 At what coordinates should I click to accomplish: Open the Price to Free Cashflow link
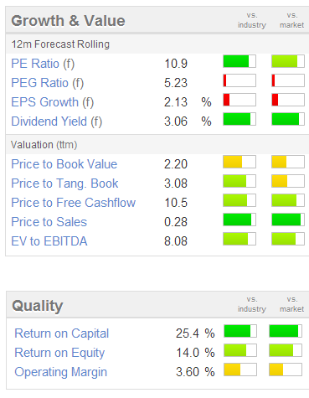tap(74, 203)
